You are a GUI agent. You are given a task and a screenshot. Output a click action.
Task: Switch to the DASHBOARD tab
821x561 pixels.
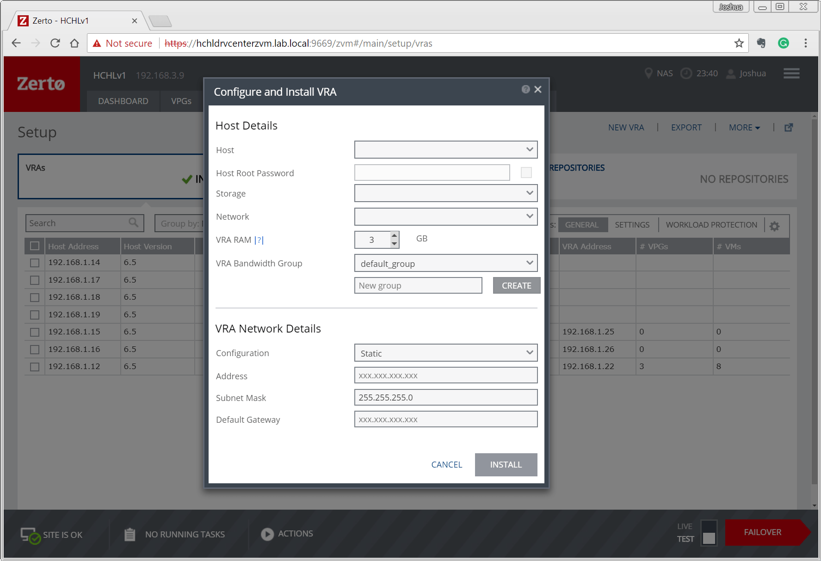tap(123, 101)
